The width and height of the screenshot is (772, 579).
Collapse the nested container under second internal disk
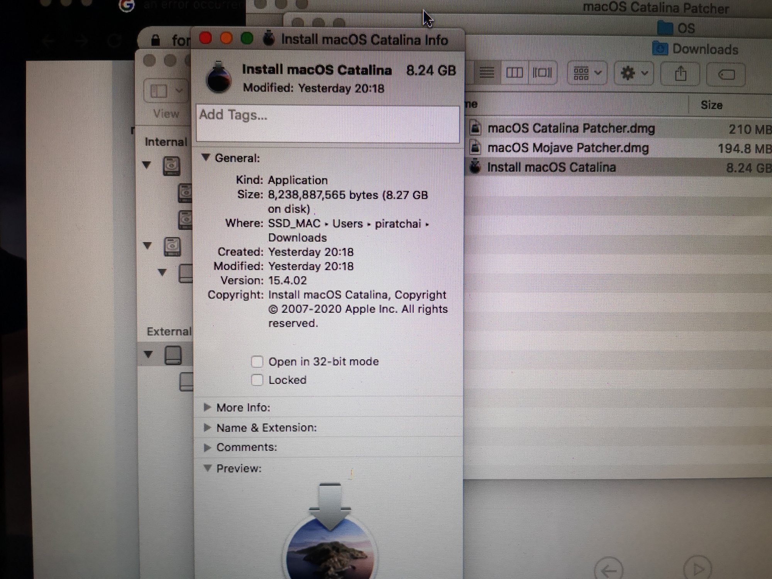click(162, 273)
